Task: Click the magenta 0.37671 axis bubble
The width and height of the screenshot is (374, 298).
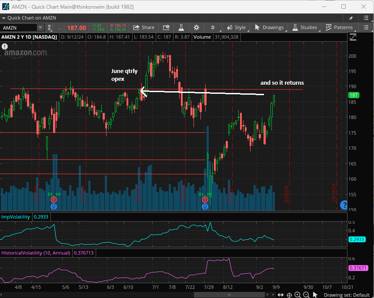Action: coord(357,268)
